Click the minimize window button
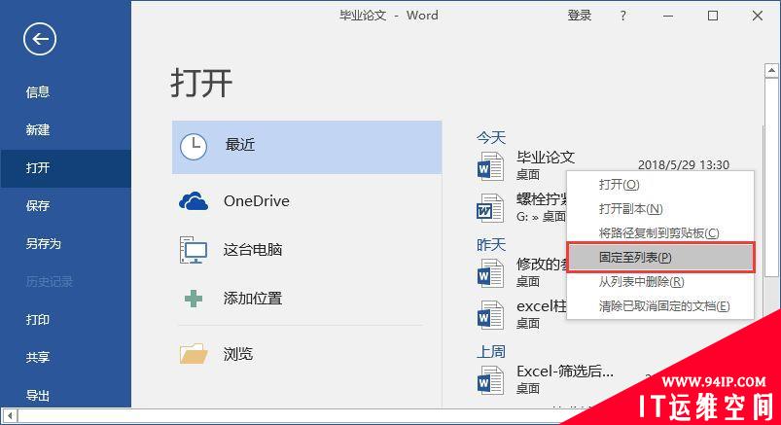Image resolution: width=781 pixels, height=425 pixels. (668, 16)
